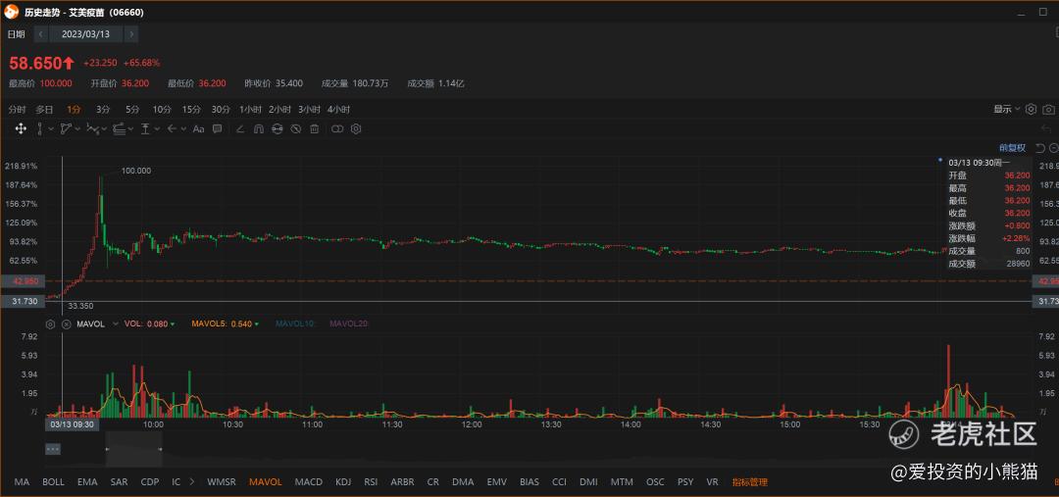1059x497 pixels.
Task: Select the WMSR indicator
Action: [x=222, y=482]
